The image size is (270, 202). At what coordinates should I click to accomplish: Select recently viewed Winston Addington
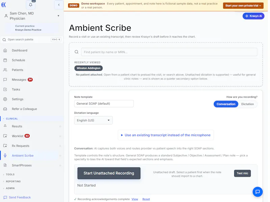(88, 68)
